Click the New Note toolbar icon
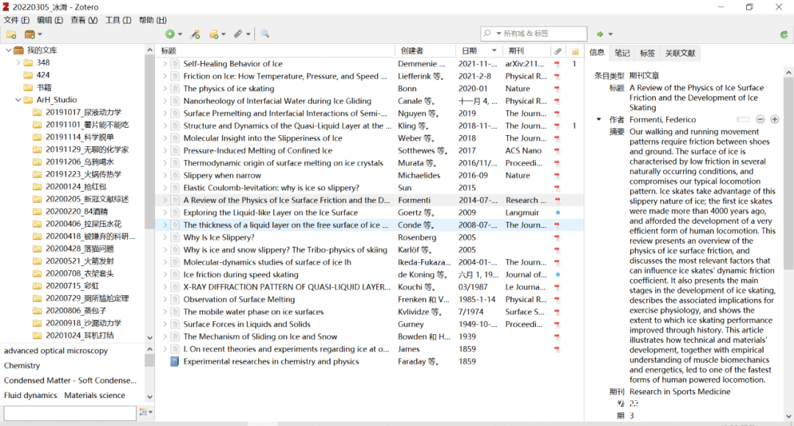This screenshot has width=794, height=426. click(214, 35)
